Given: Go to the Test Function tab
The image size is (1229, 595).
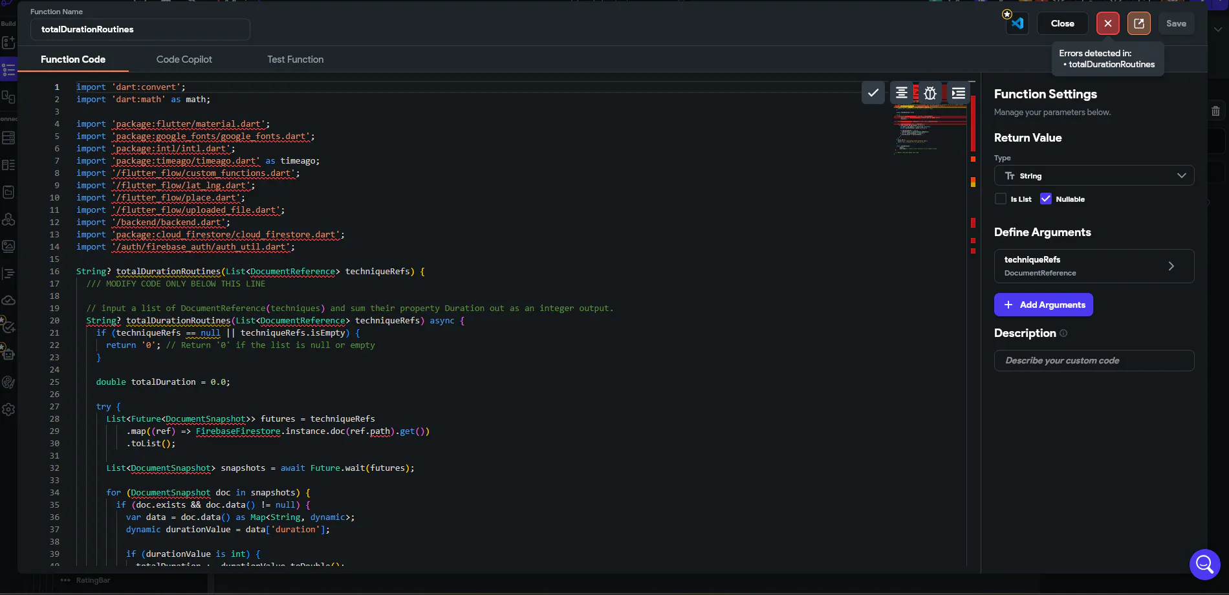Looking at the screenshot, I should tap(296, 59).
